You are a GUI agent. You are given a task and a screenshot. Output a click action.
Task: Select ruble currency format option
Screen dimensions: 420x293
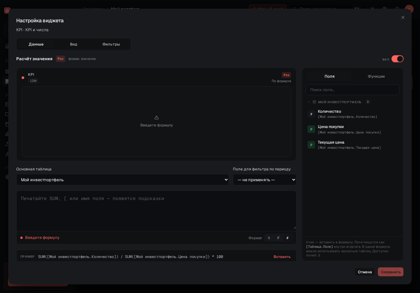(x=278, y=238)
